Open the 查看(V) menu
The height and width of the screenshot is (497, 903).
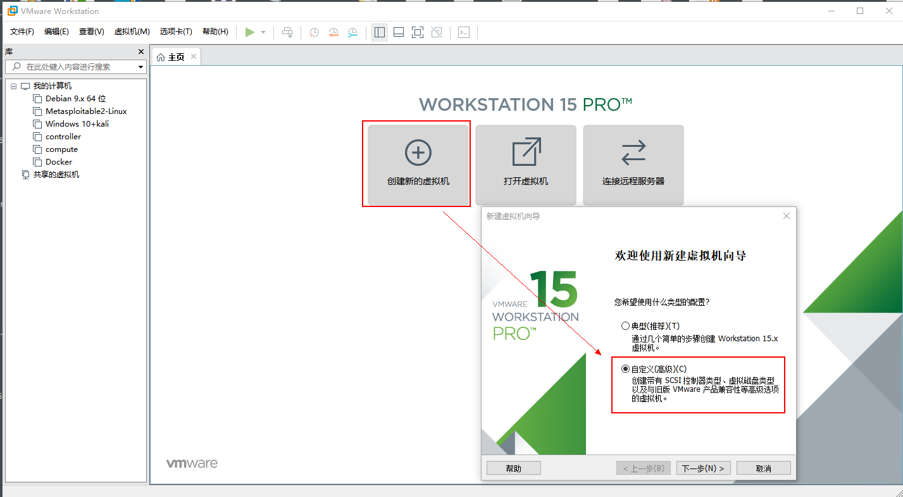tap(92, 32)
